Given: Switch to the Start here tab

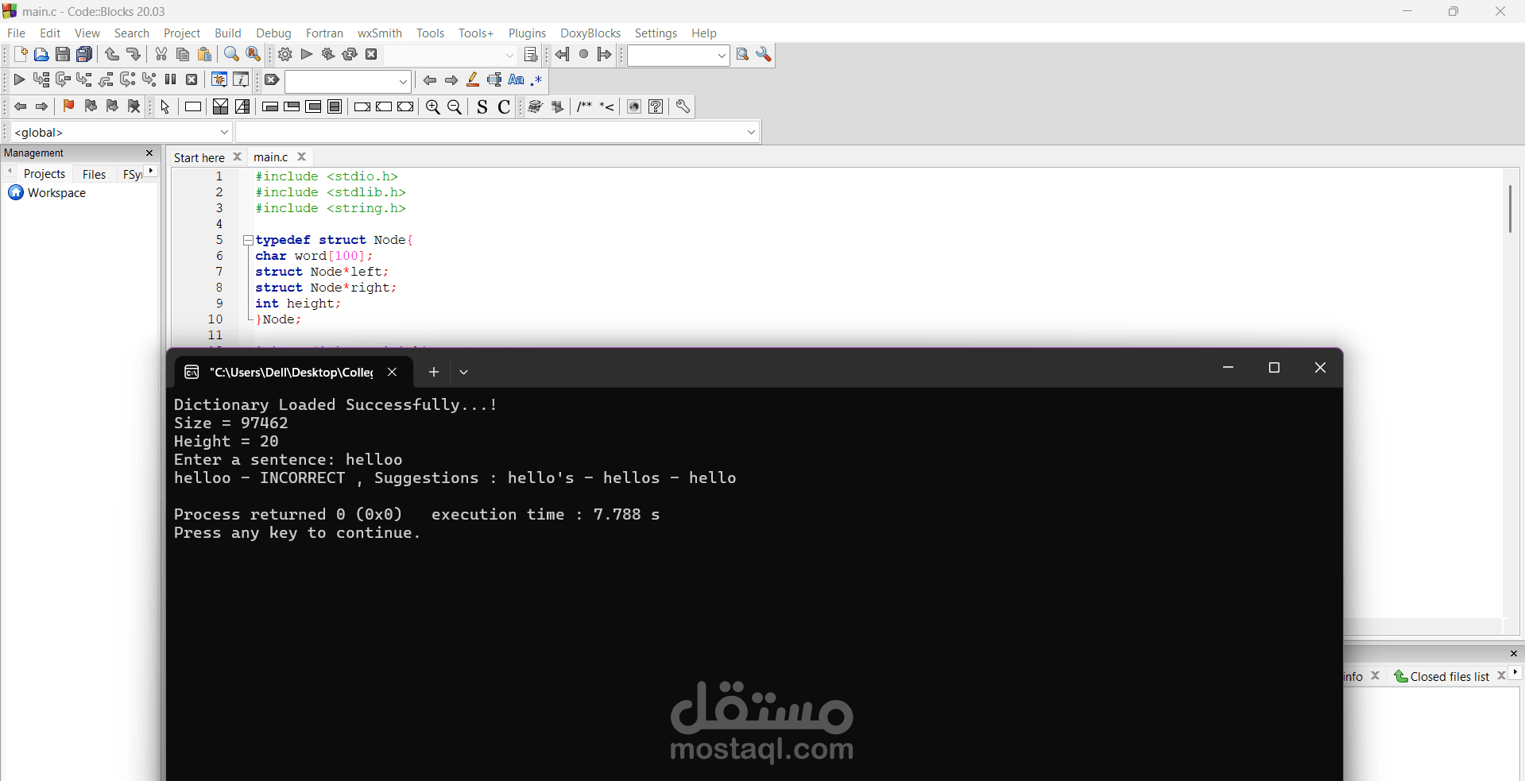Looking at the screenshot, I should (x=199, y=157).
